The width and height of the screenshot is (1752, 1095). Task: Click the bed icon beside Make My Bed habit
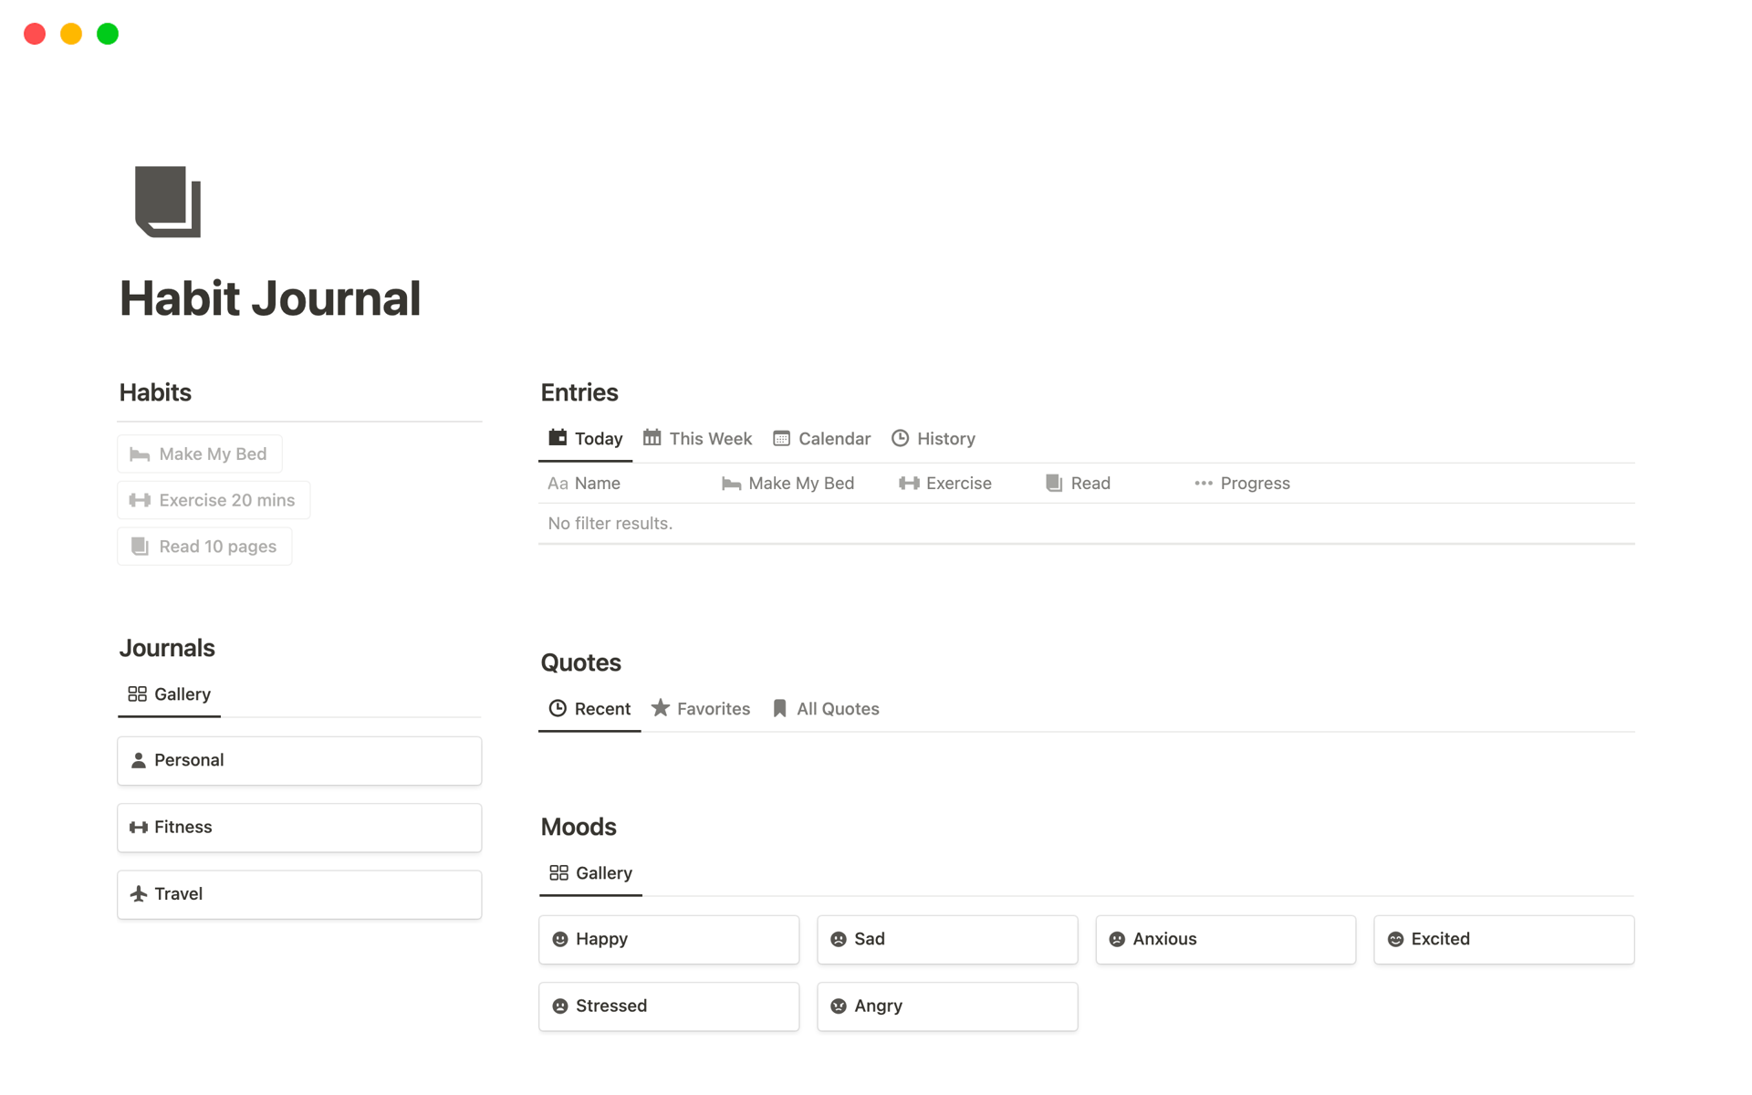(140, 454)
